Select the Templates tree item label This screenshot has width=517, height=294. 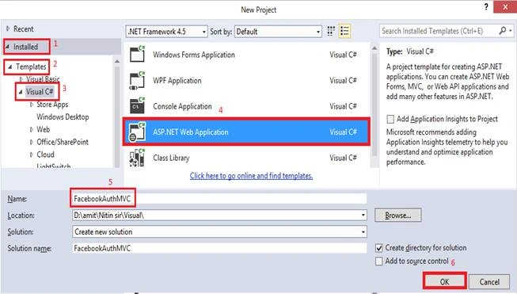[31, 67]
